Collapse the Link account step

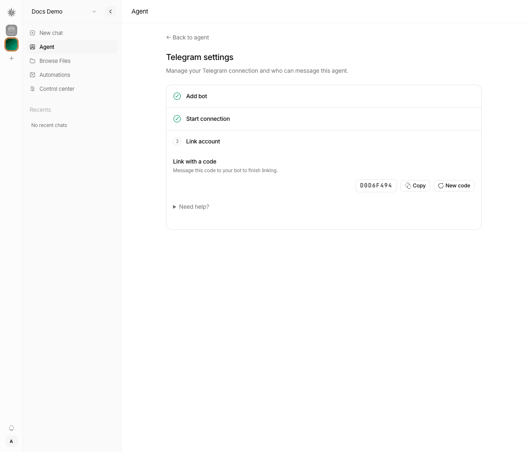click(x=324, y=141)
